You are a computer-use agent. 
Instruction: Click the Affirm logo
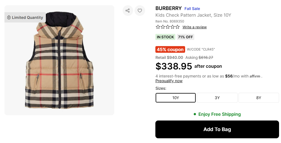(x=255, y=76)
